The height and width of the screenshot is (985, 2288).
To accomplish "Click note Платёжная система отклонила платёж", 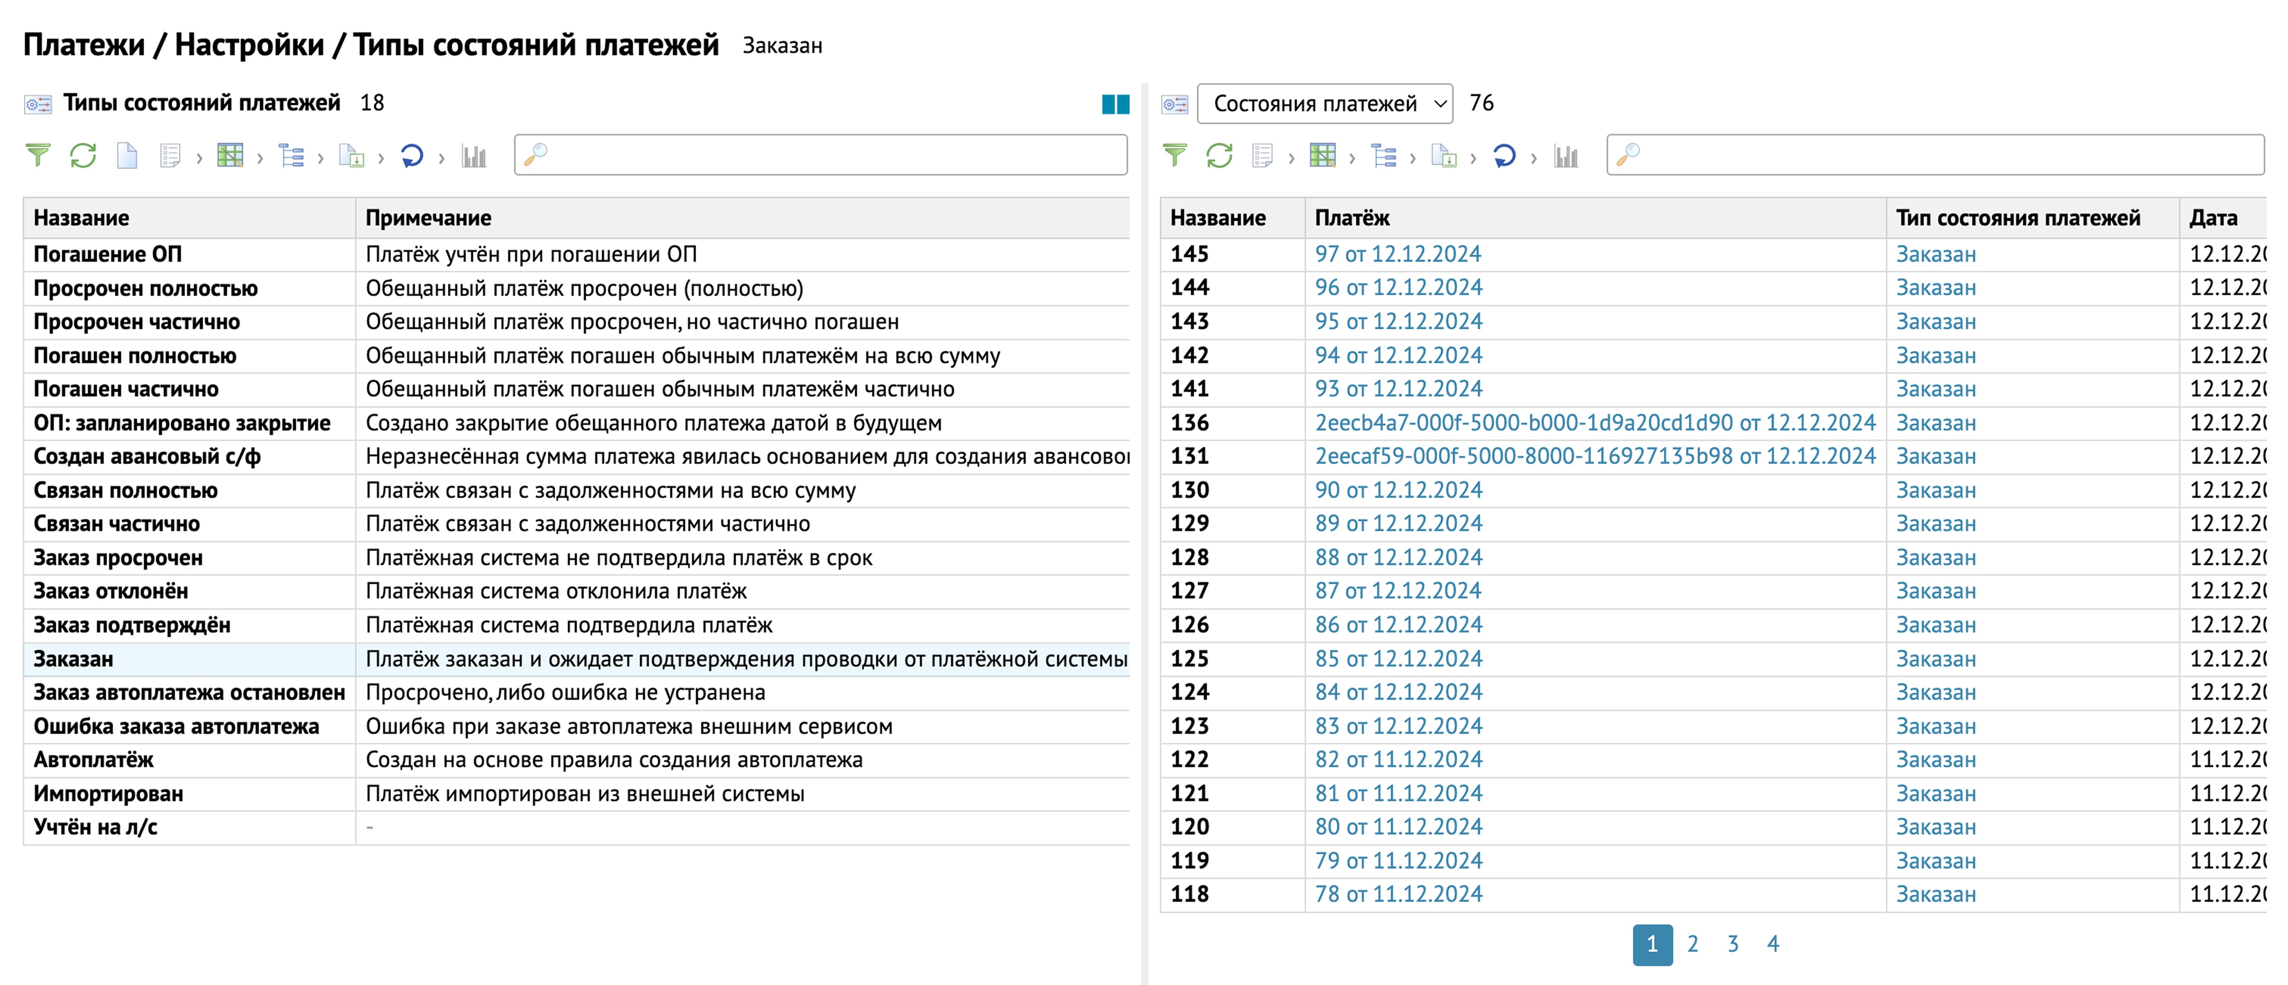I will tap(556, 592).
